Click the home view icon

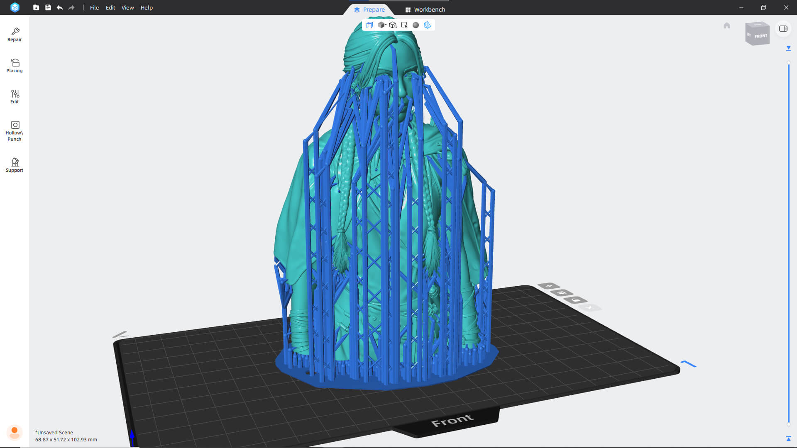(727, 26)
